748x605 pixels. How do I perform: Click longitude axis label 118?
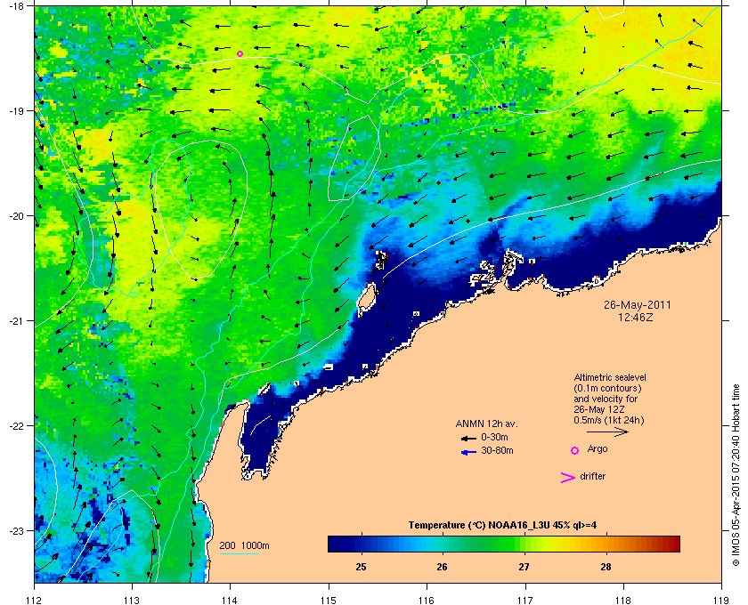point(623,600)
